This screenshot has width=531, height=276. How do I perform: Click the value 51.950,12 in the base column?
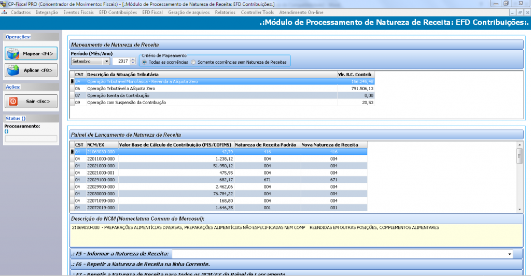tap(223, 166)
